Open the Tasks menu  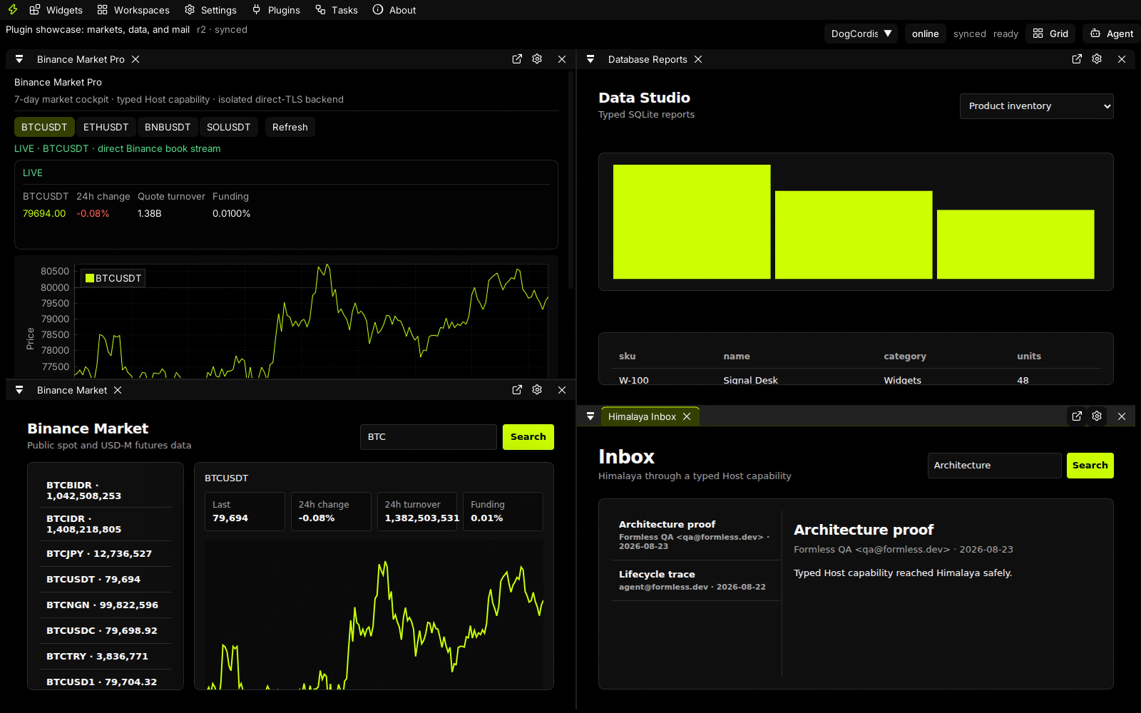(337, 10)
